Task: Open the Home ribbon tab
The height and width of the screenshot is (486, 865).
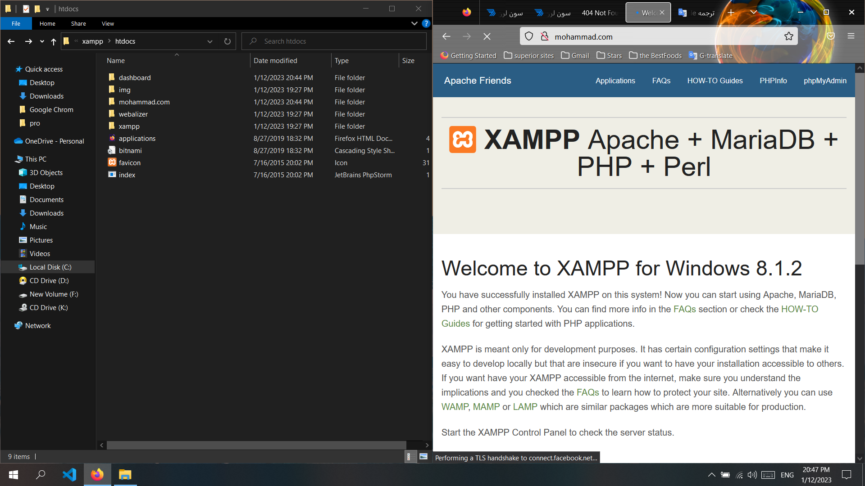Action: tap(47, 23)
